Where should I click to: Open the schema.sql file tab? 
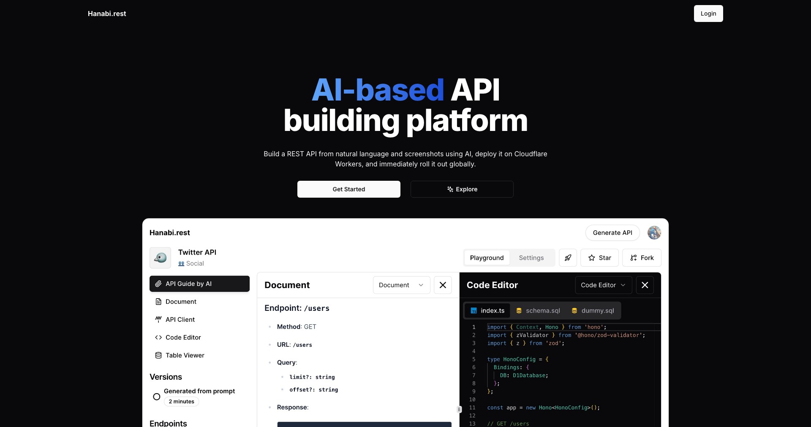click(538, 310)
